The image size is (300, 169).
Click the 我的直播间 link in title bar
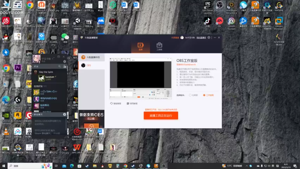click(201, 38)
